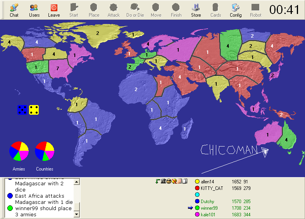Click the yellow defense die
Screen dimensions: 305x219
point(34,110)
